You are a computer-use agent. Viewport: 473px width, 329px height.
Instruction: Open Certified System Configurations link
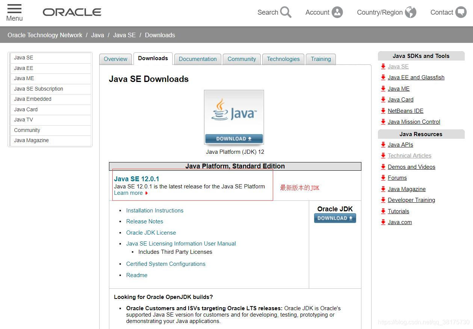pos(166,264)
